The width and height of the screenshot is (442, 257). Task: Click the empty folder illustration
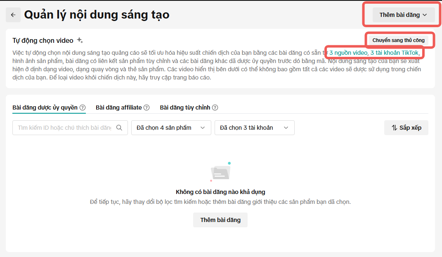220,173
